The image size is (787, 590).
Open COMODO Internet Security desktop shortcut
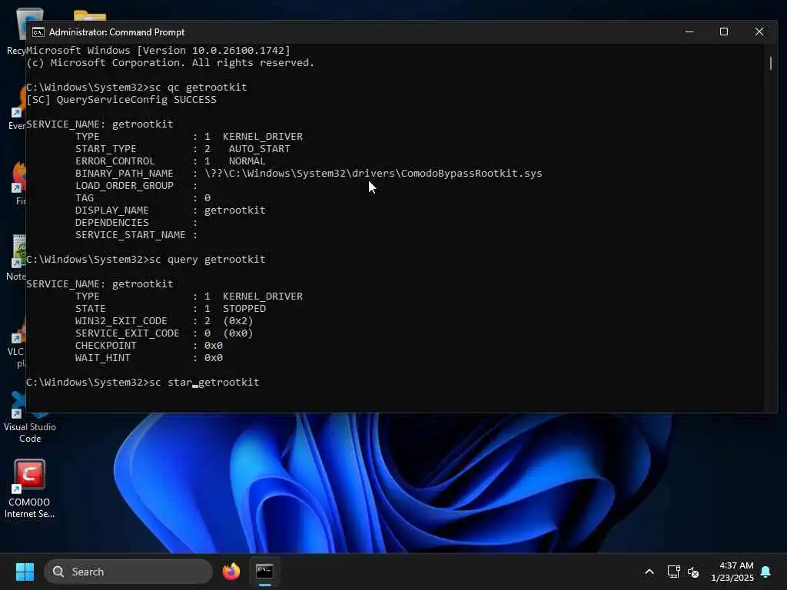(x=29, y=489)
